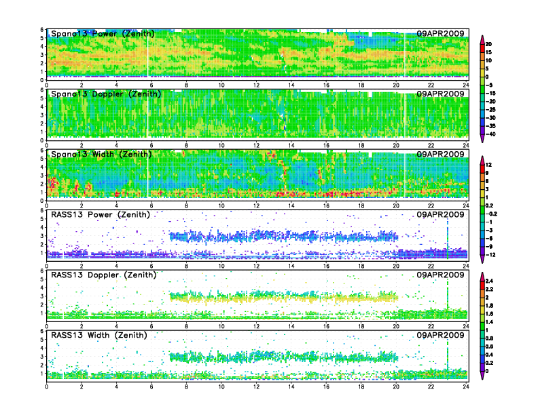
Task: Click hour tick "0" under RASS13 Width panel
Action: pos(47,387)
